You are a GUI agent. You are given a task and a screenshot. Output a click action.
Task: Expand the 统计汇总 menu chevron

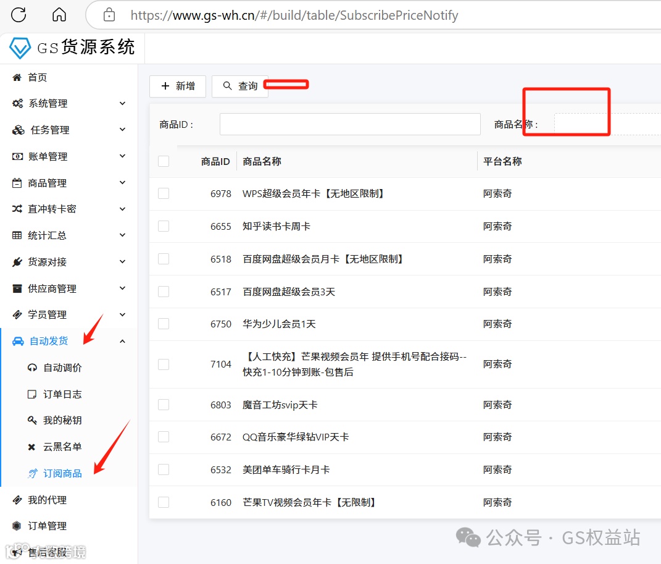[122, 235]
